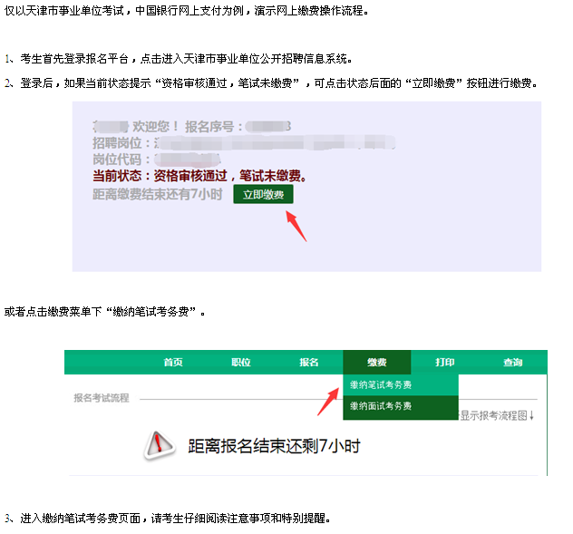Expand the 缴费 dropdown menu
The height and width of the screenshot is (534, 573).
[377, 363]
